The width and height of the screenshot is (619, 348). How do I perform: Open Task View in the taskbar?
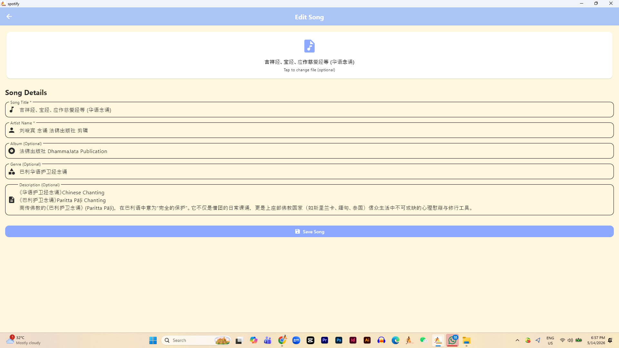[239, 340]
